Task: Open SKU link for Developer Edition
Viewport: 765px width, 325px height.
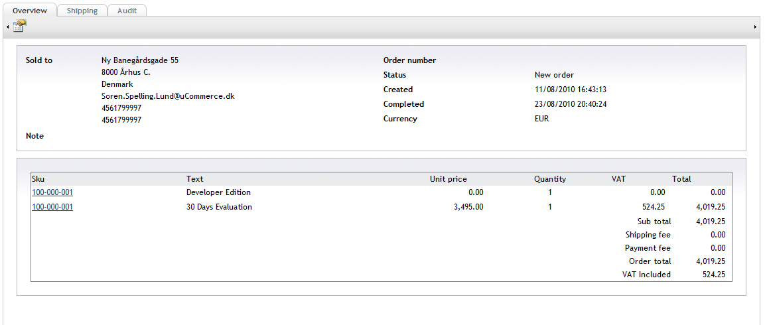Action: click(52, 192)
